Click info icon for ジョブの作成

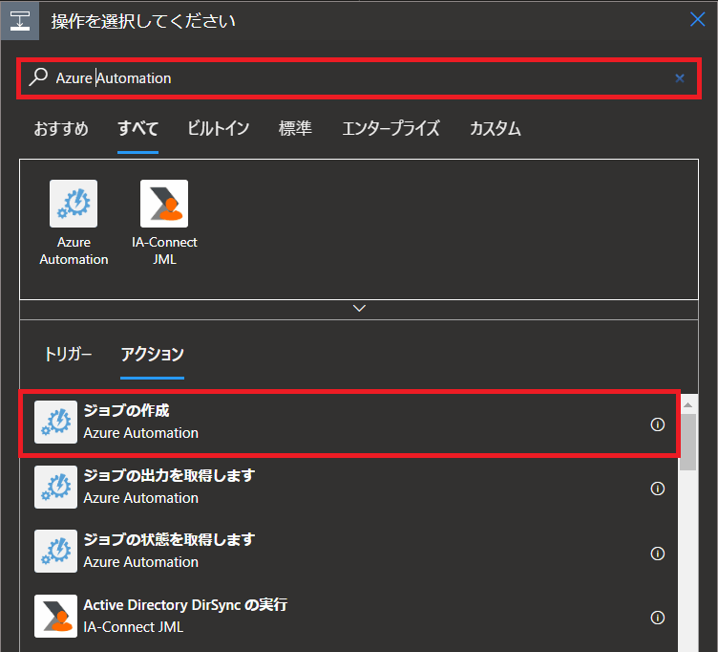tap(657, 424)
